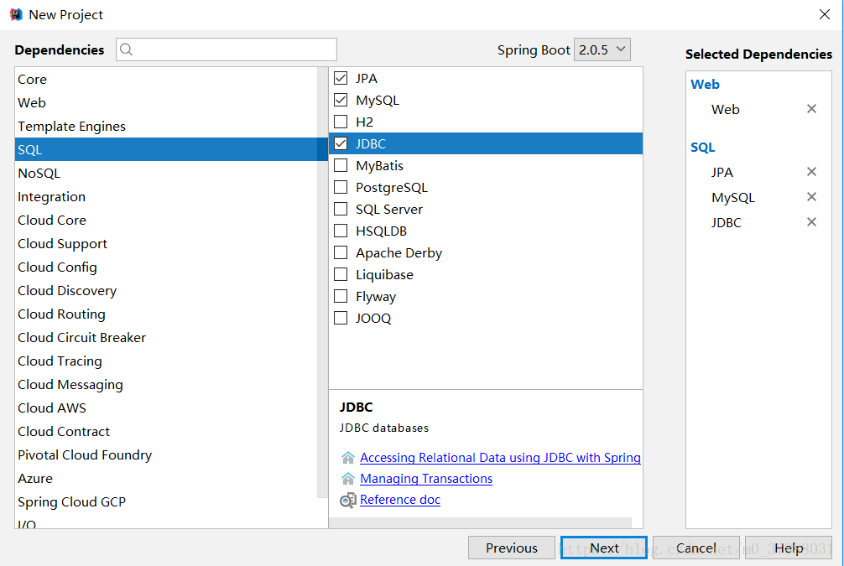Screen dimensions: 844x566
Task: Select the SQL category
Action: pyautogui.click(x=166, y=149)
